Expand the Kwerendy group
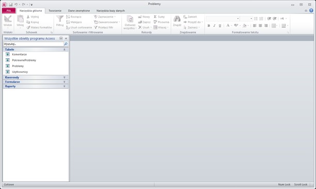Viewport: 316px width, 189px height. point(65,77)
